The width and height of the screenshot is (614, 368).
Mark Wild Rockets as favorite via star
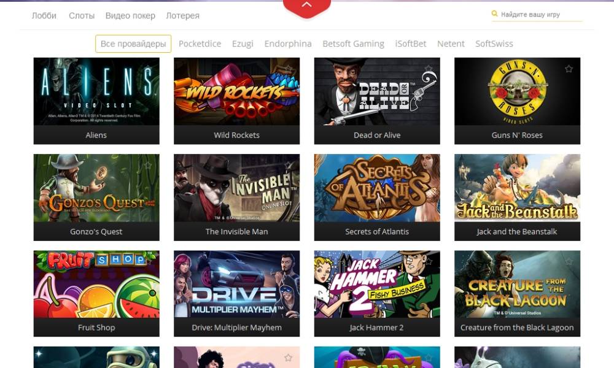click(288, 69)
